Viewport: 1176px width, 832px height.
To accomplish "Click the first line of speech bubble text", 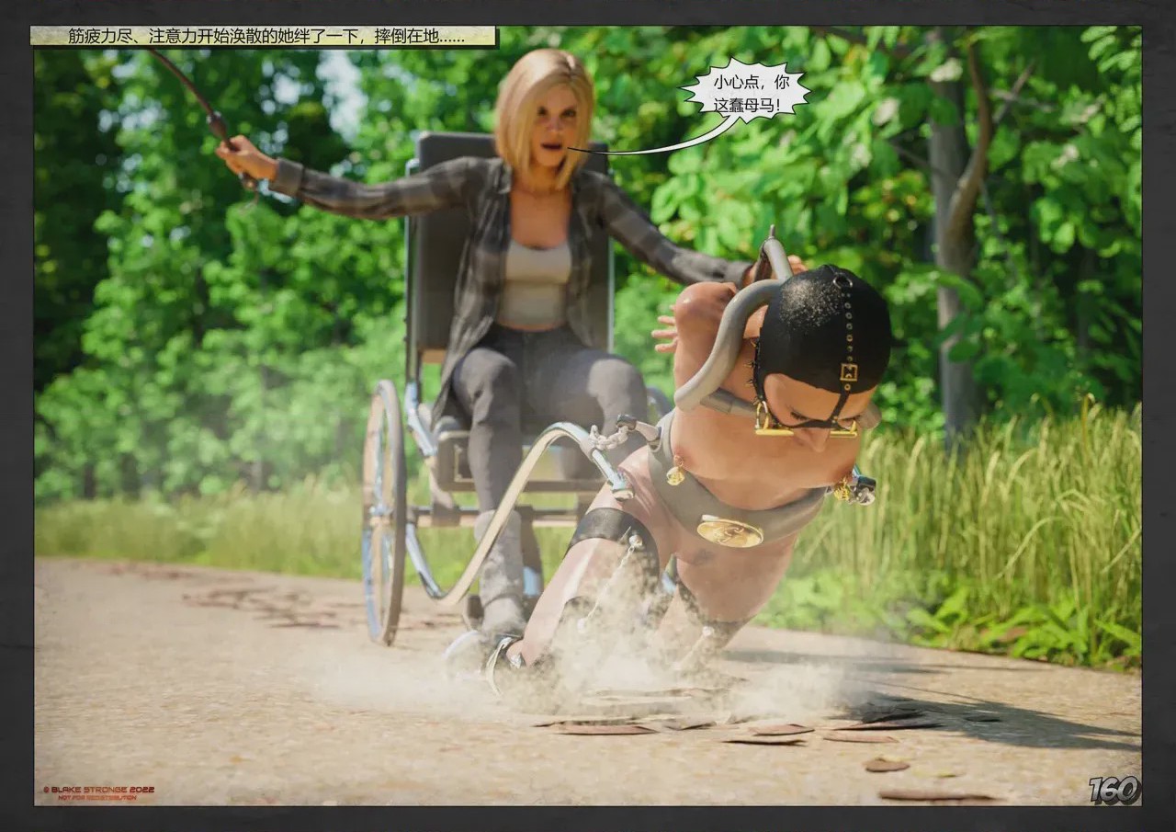I will click(x=745, y=81).
